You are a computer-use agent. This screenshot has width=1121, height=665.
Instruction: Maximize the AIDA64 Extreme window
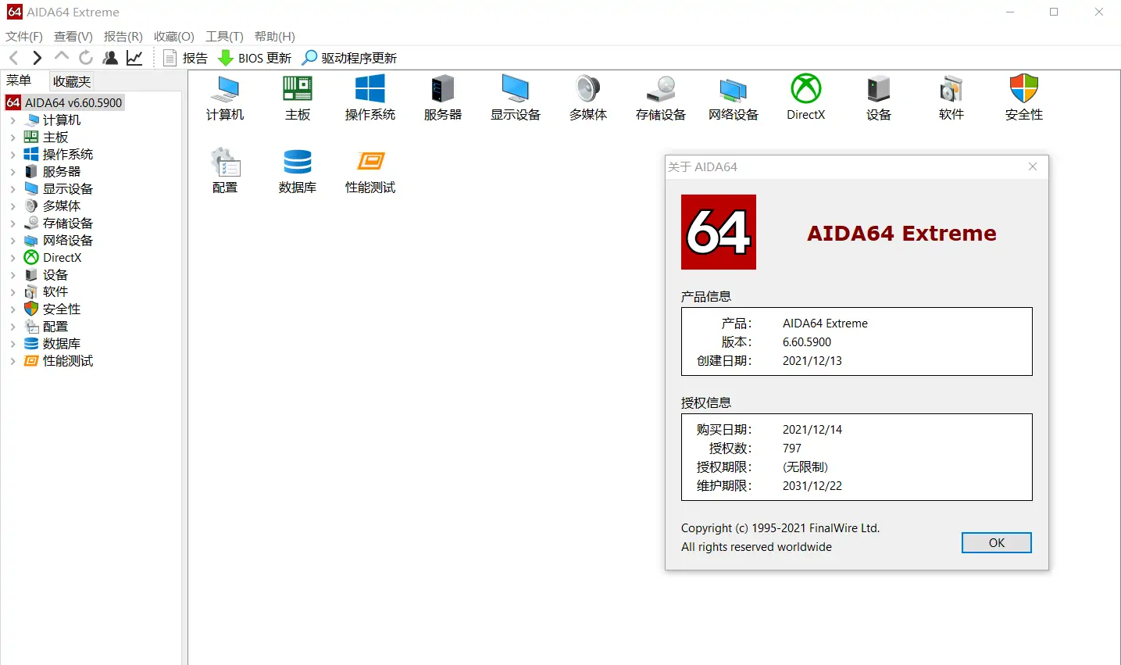1054,12
